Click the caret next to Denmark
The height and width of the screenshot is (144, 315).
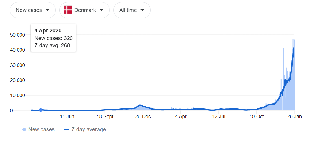(101, 10)
